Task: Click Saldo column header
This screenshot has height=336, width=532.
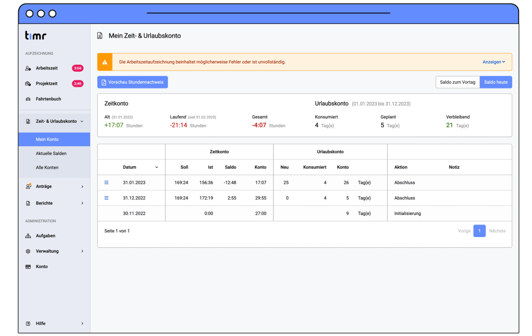Action: (x=231, y=167)
